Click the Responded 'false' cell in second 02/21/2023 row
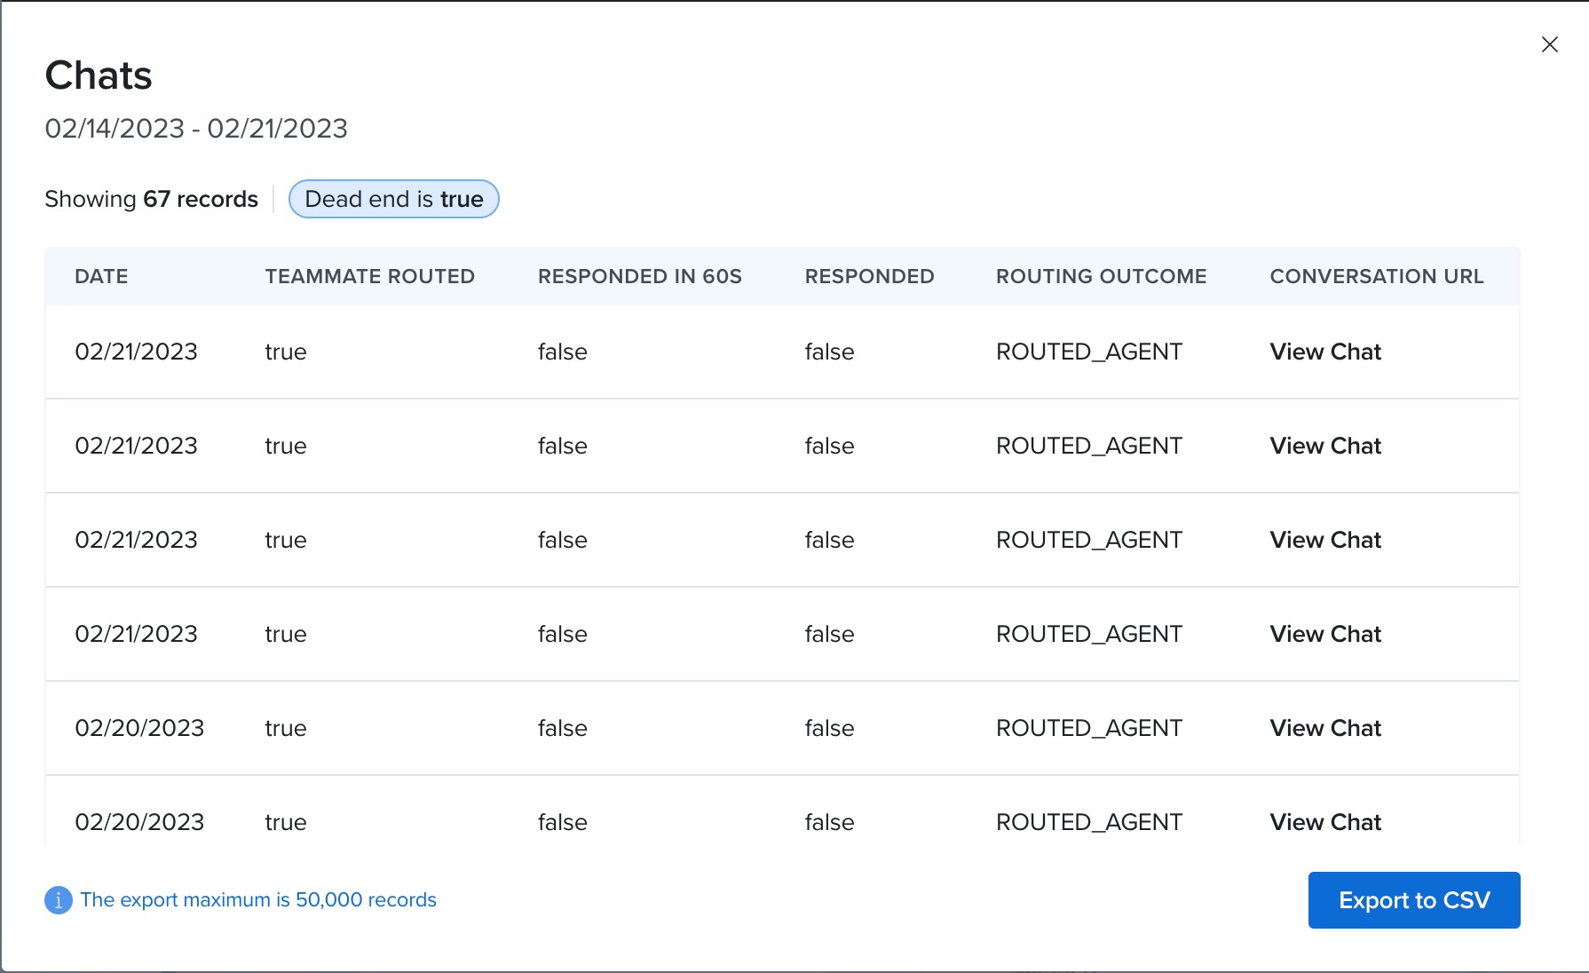This screenshot has width=1589, height=973. tap(830, 446)
